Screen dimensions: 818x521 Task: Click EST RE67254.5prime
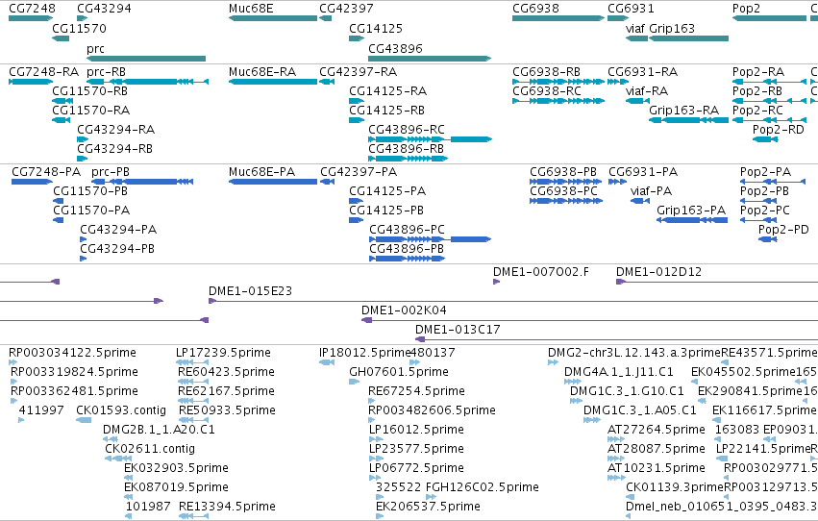coord(371,401)
